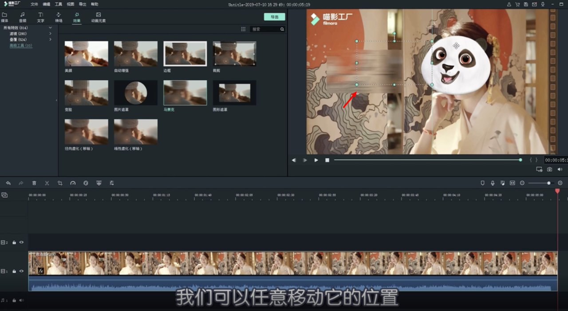
Task: Select the 自动增强 effect thumbnail
Action: [x=136, y=54]
